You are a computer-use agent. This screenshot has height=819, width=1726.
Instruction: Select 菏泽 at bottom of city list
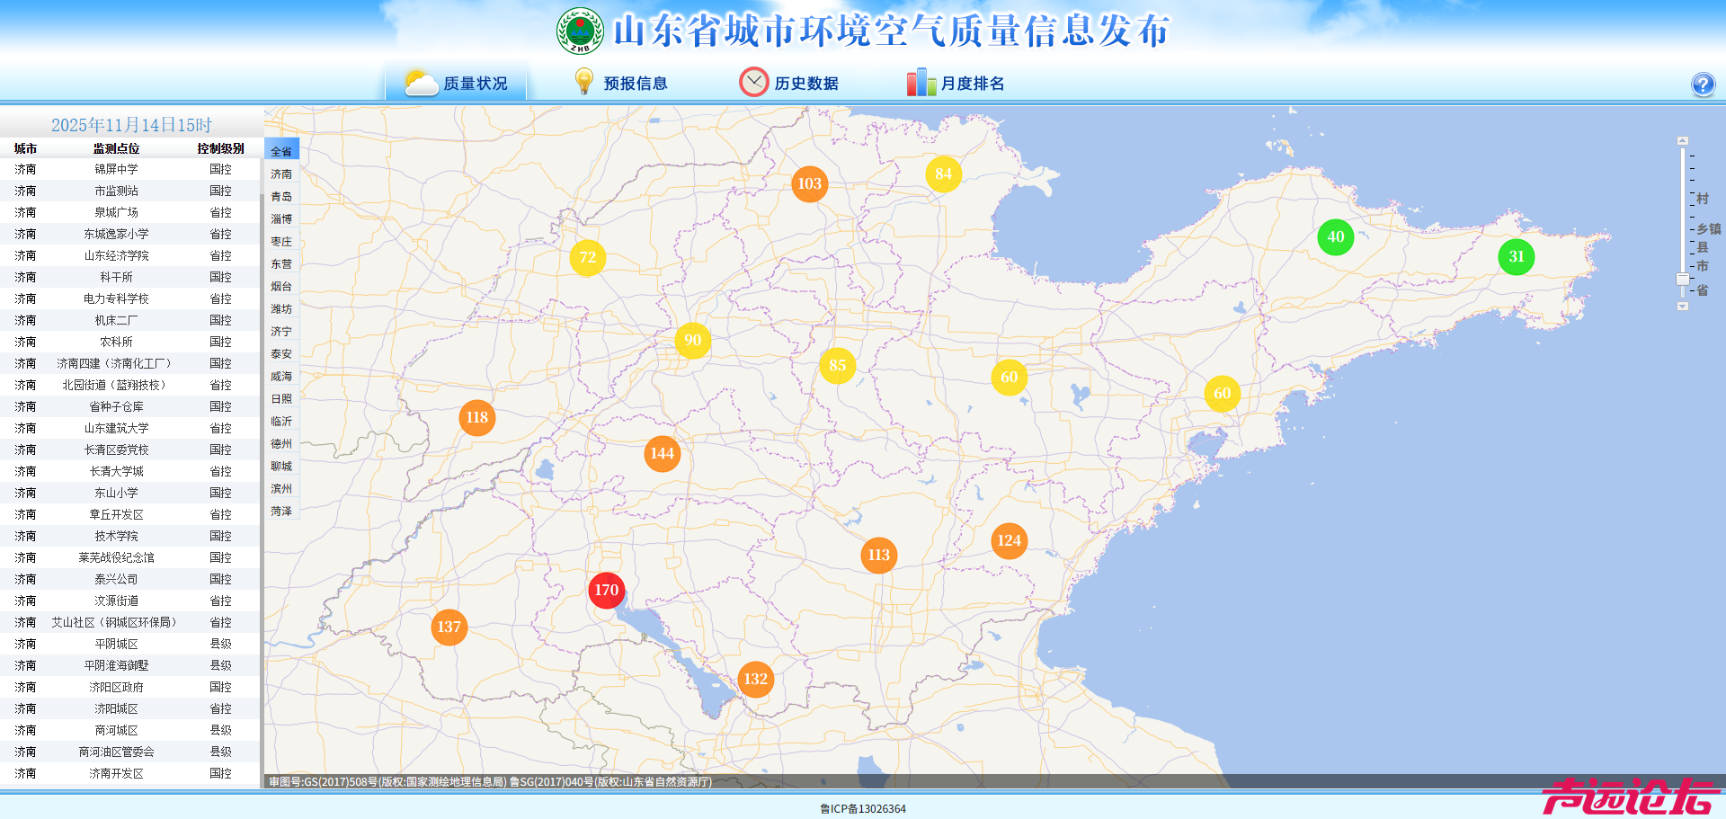[280, 512]
